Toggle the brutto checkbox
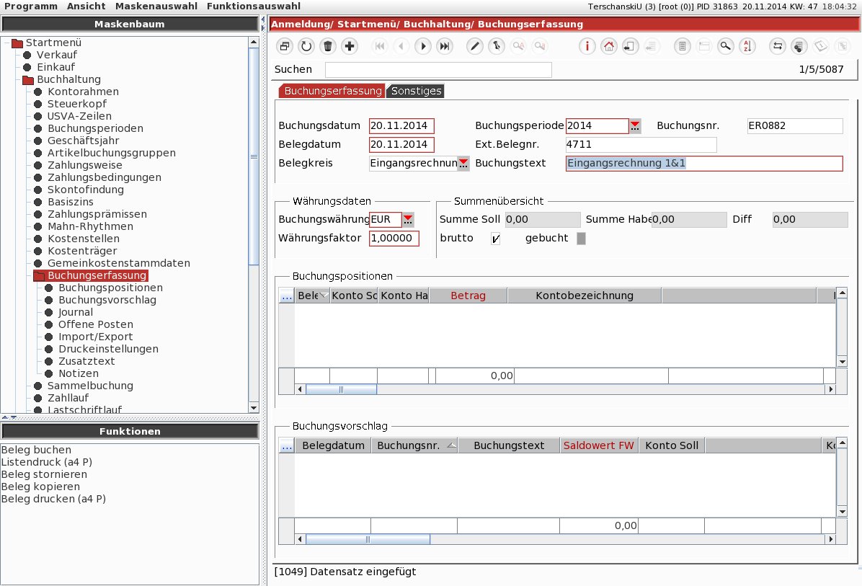The width and height of the screenshot is (862, 586). [x=495, y=238]
